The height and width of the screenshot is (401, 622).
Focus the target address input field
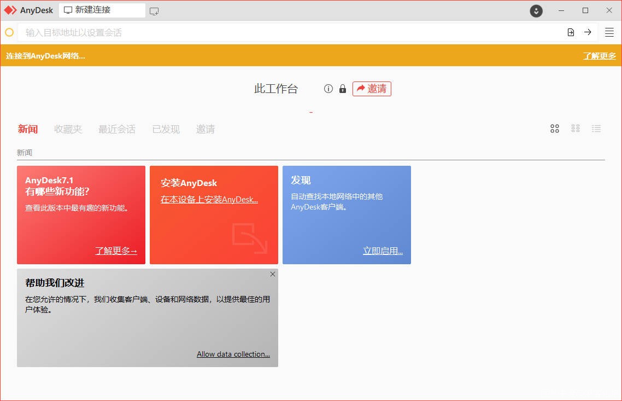tap(291, 33)
